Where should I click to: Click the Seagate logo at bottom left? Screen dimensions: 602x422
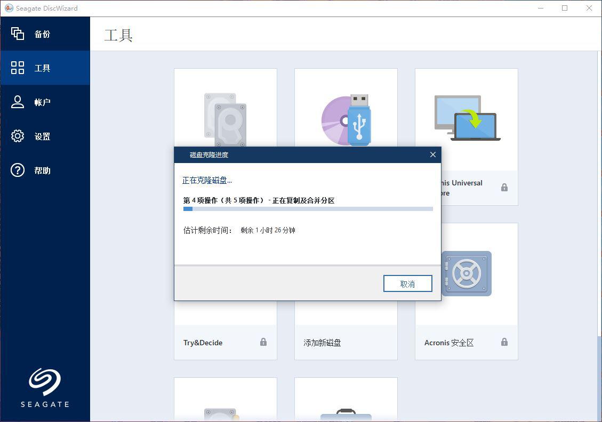(45, 387)
